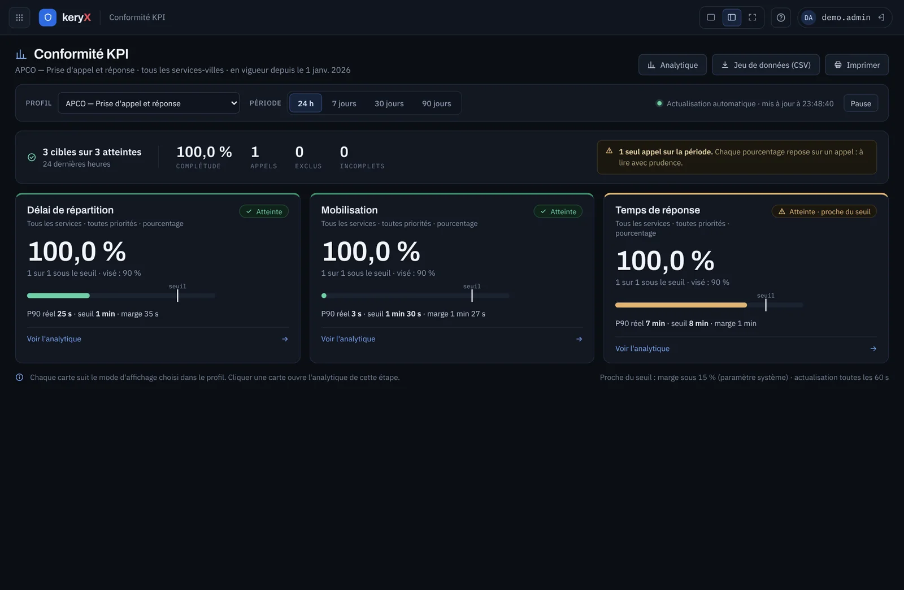
Task: Select the 24 h period
Action: coord(306,103)
